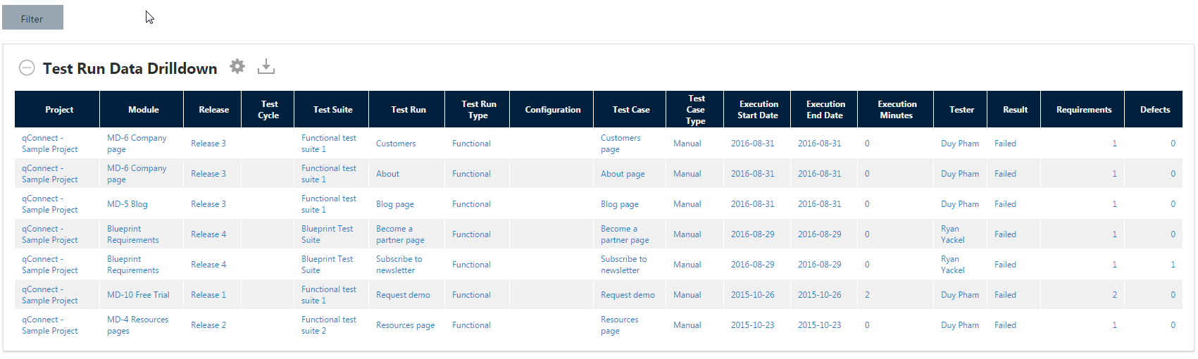The image size is (1198, 359).
Task: Open the About page test case link
Action: (x=623, y=174)
